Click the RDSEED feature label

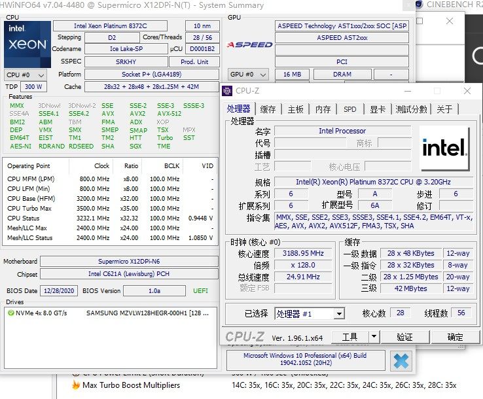coord(81,147)
